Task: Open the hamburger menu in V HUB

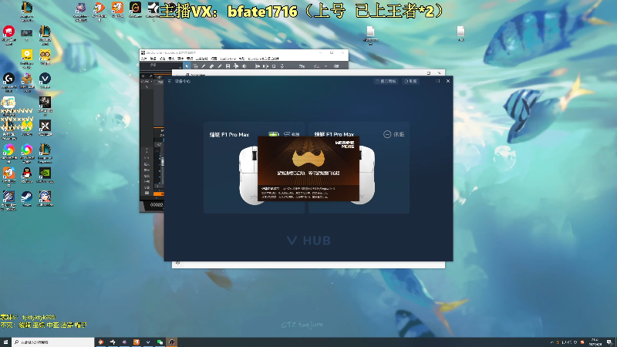Action: click(x=170, y=81)
